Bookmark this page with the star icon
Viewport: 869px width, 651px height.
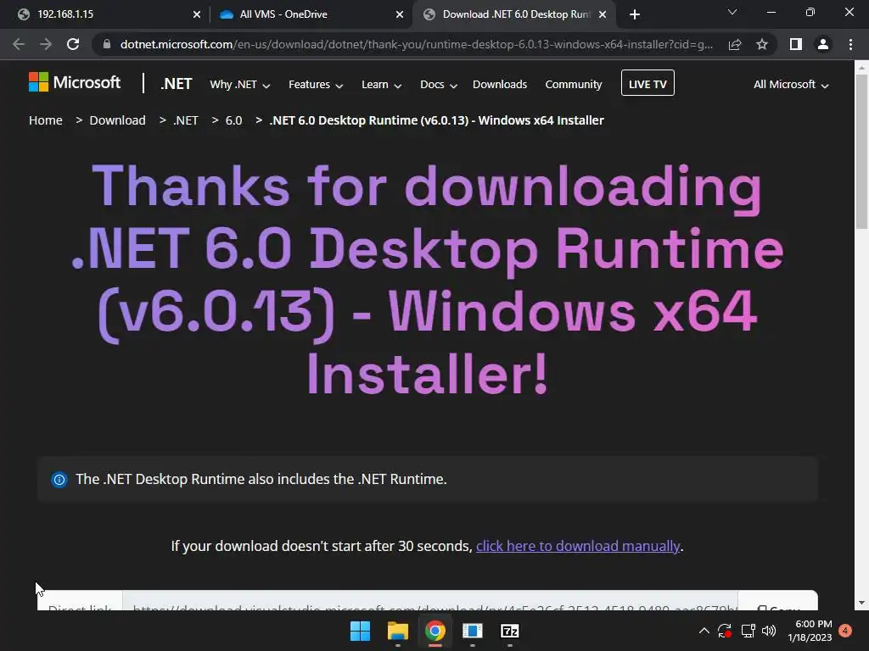coord(762,44)
